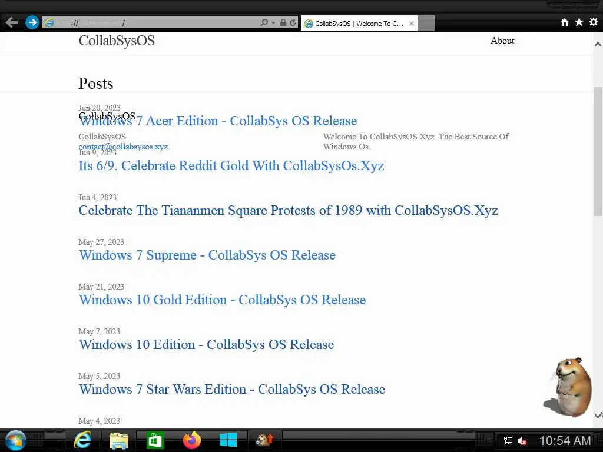Click the contact@collabsysos.xyz email link
Screen dimensions: 603x452
coord(123,147)
